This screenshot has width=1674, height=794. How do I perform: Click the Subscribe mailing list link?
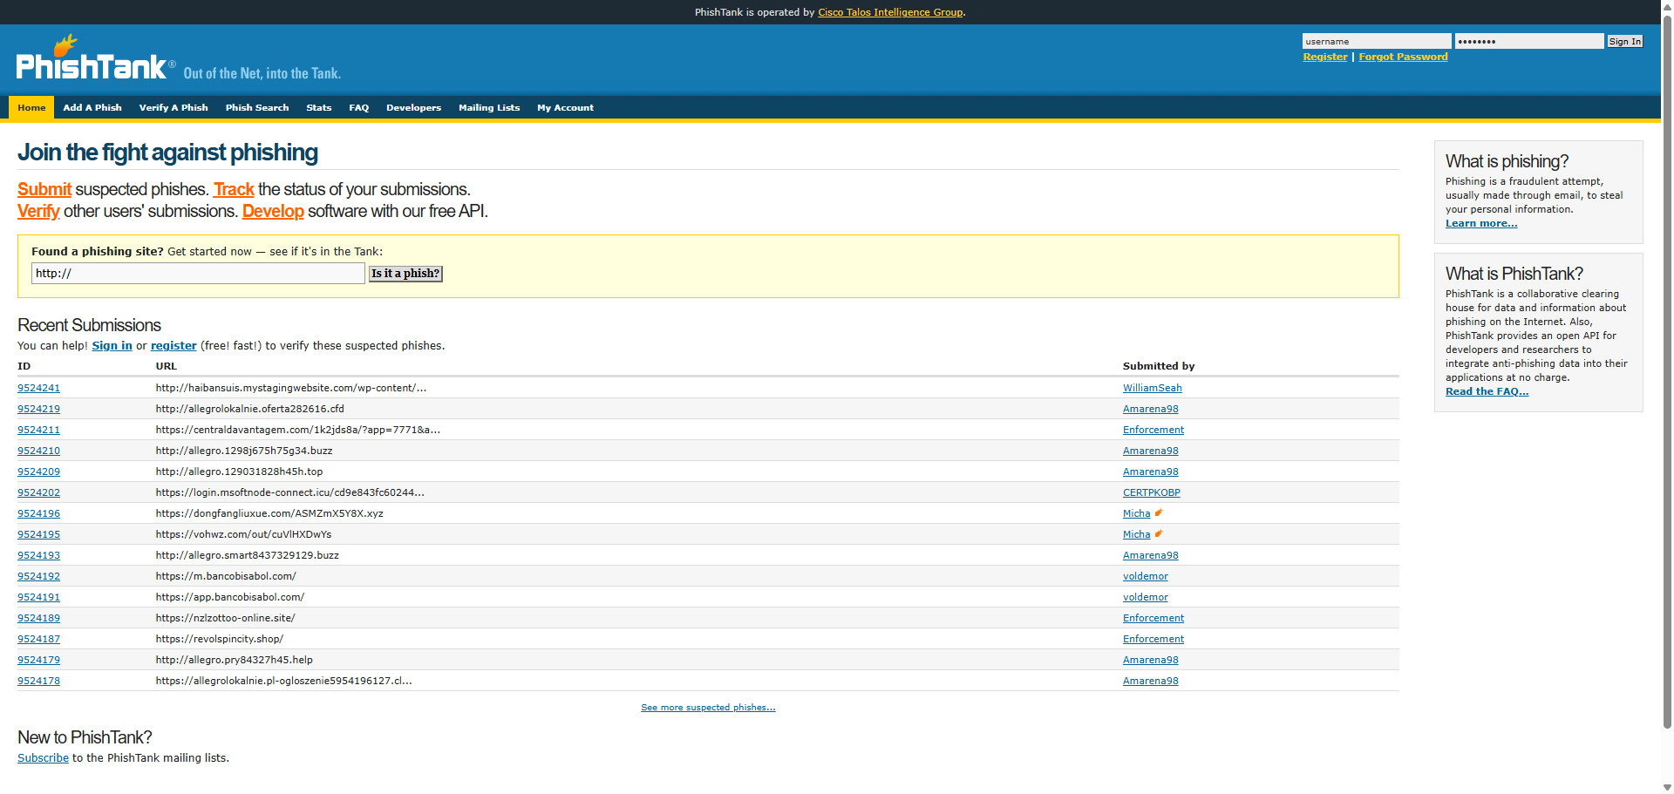(43, 758)
